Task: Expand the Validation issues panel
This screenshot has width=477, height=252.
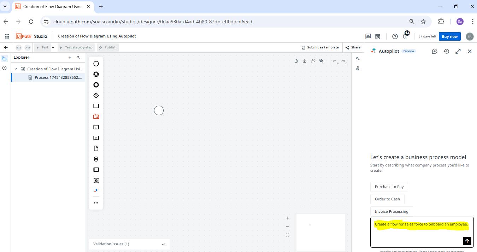Action: click(163, 244)
